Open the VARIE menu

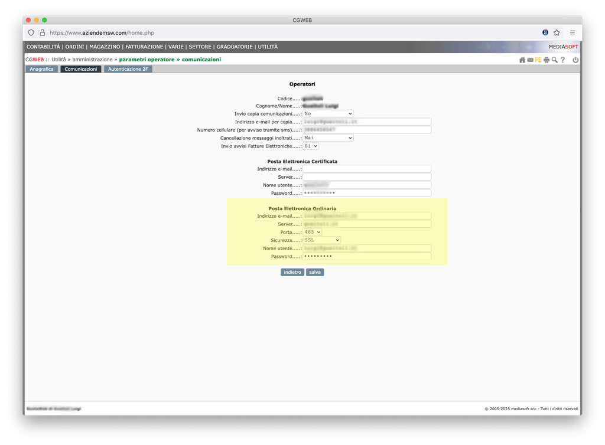(x=176, y=47)
